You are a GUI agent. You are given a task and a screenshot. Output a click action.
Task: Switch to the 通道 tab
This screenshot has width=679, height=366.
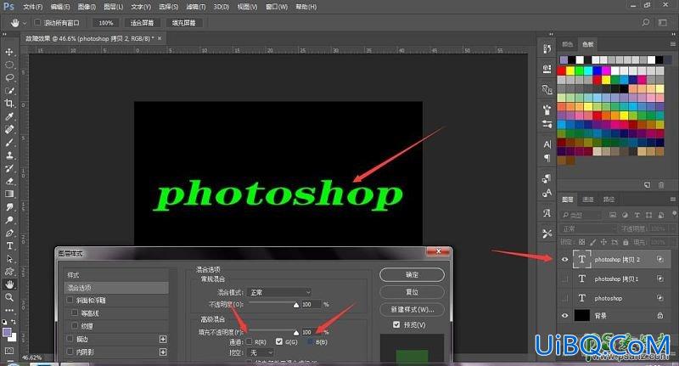(588, 200)
